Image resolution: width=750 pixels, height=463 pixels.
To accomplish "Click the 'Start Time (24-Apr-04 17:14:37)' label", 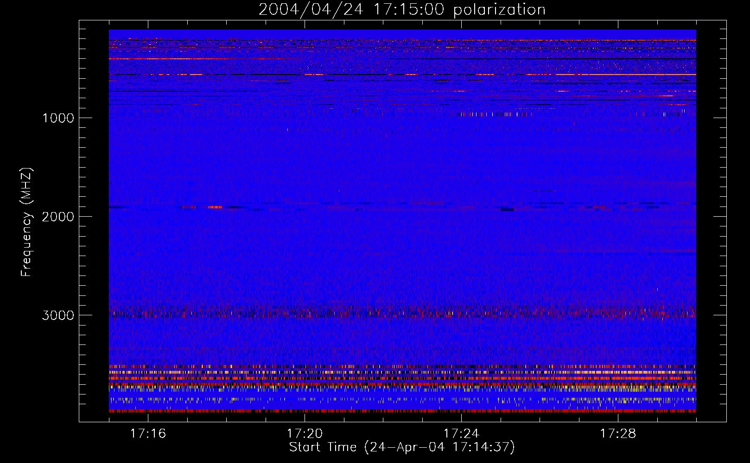I will click(402, 447).
